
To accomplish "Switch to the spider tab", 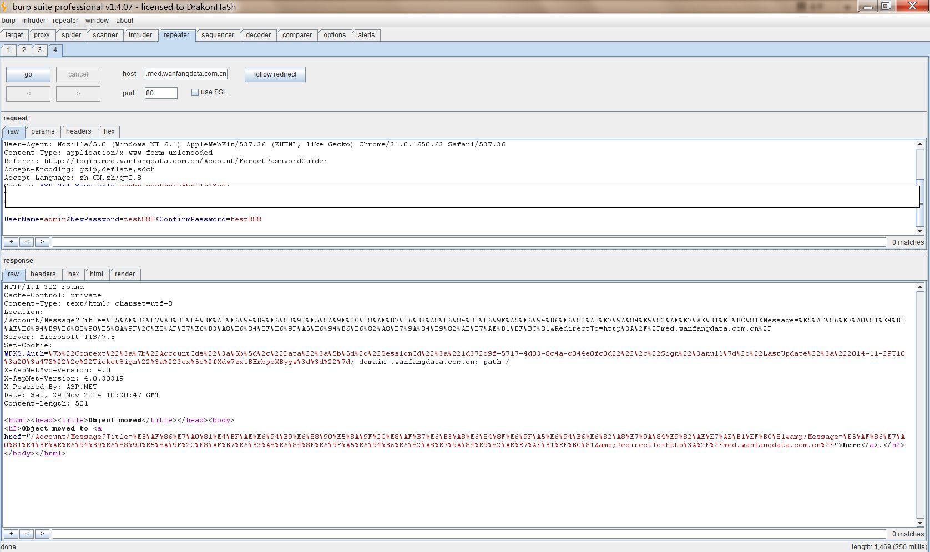I will pos(72,35).
